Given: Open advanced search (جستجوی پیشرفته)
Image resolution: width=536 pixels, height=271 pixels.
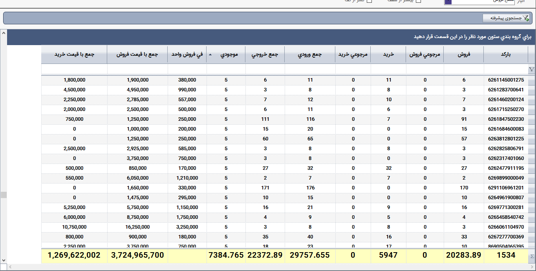Looking at the screenshot, I should (x=506, y=18).
